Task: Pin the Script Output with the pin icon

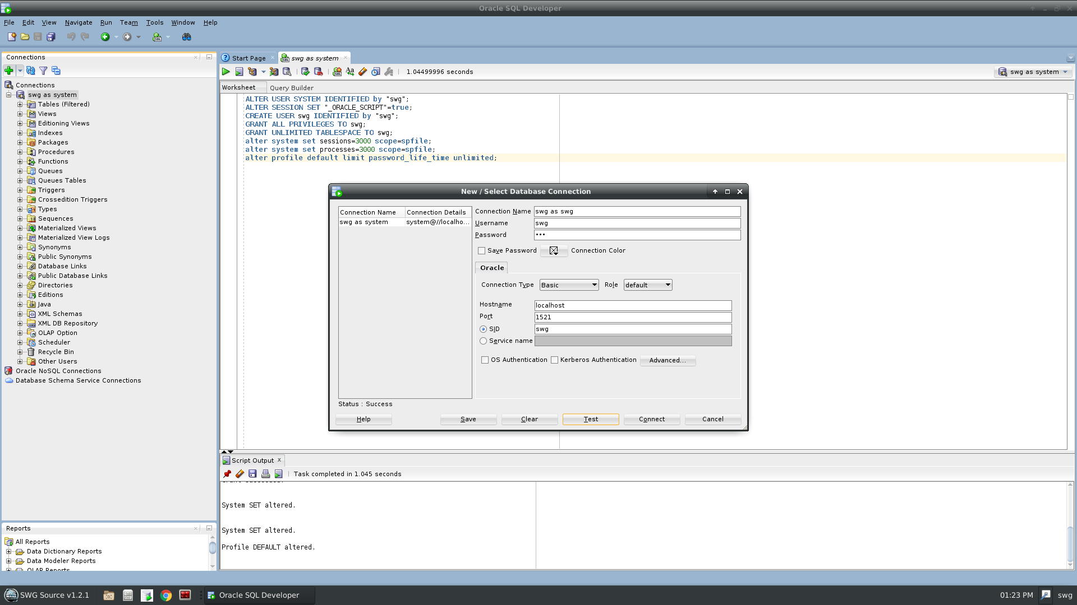Action: pyautogui.click(x=227, y=474)
